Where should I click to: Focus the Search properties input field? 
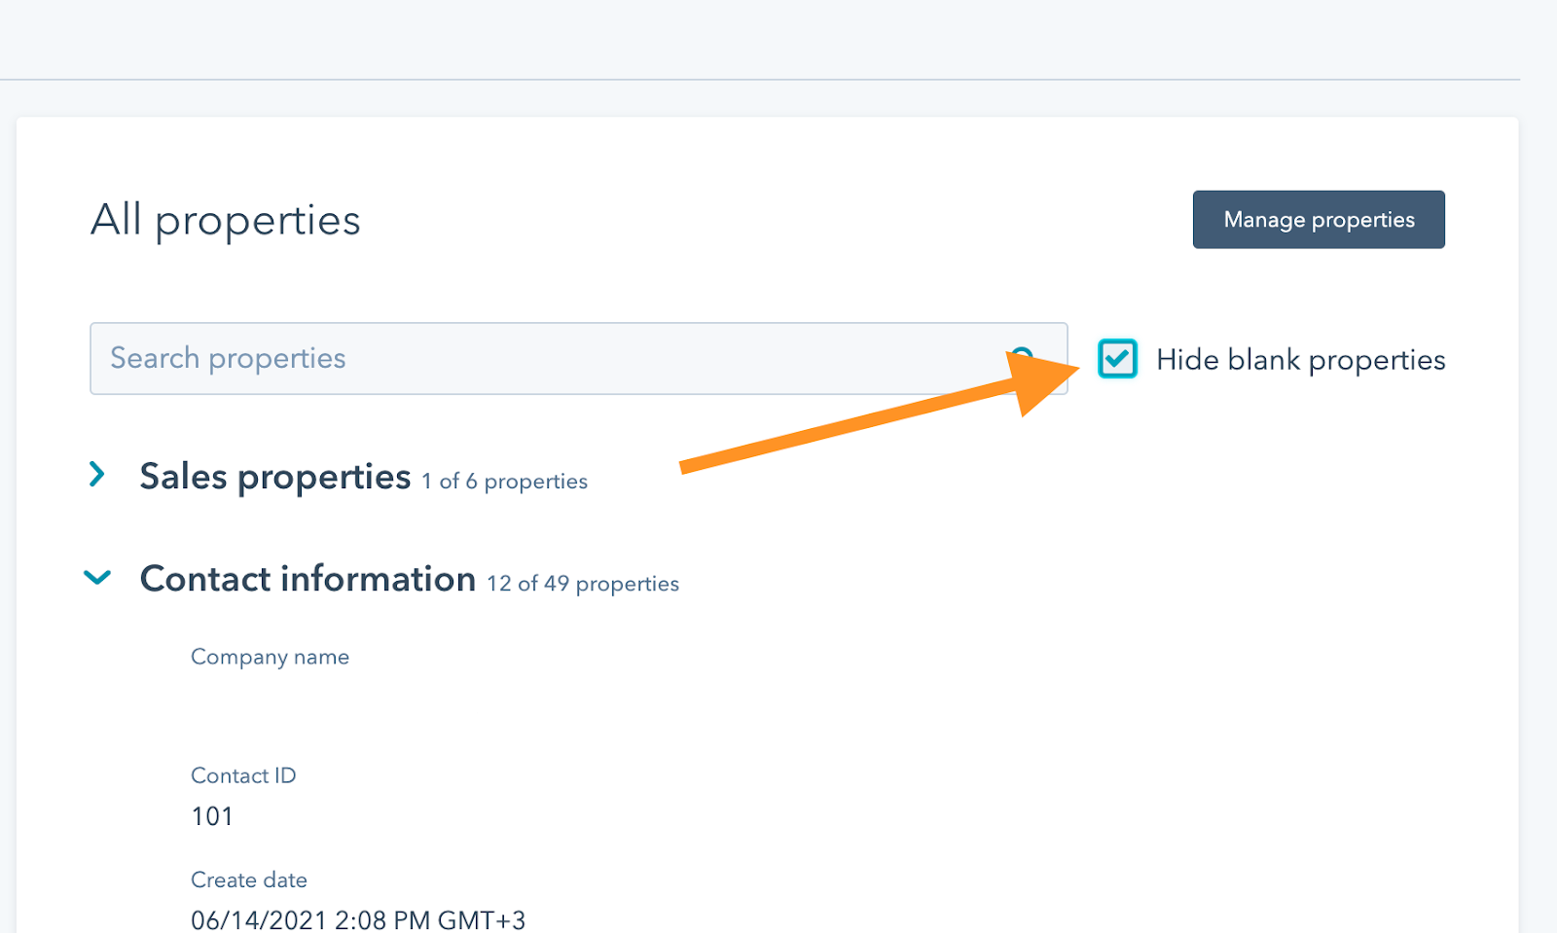click(x=578, y=359)
